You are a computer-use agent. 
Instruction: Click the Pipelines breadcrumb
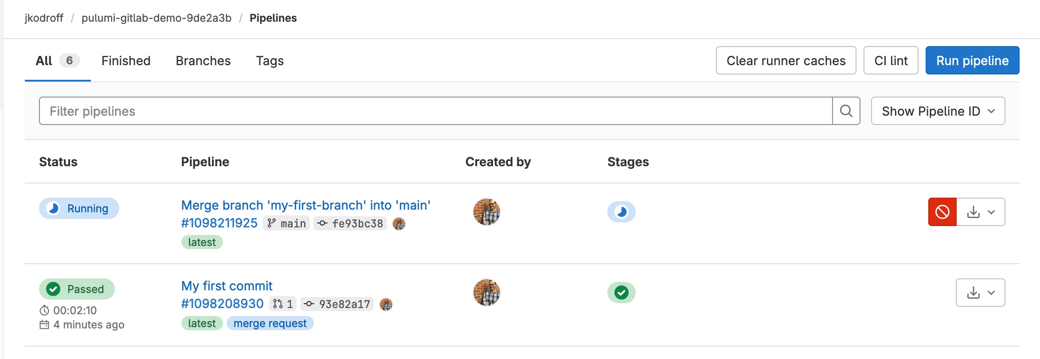click(273, 18)
